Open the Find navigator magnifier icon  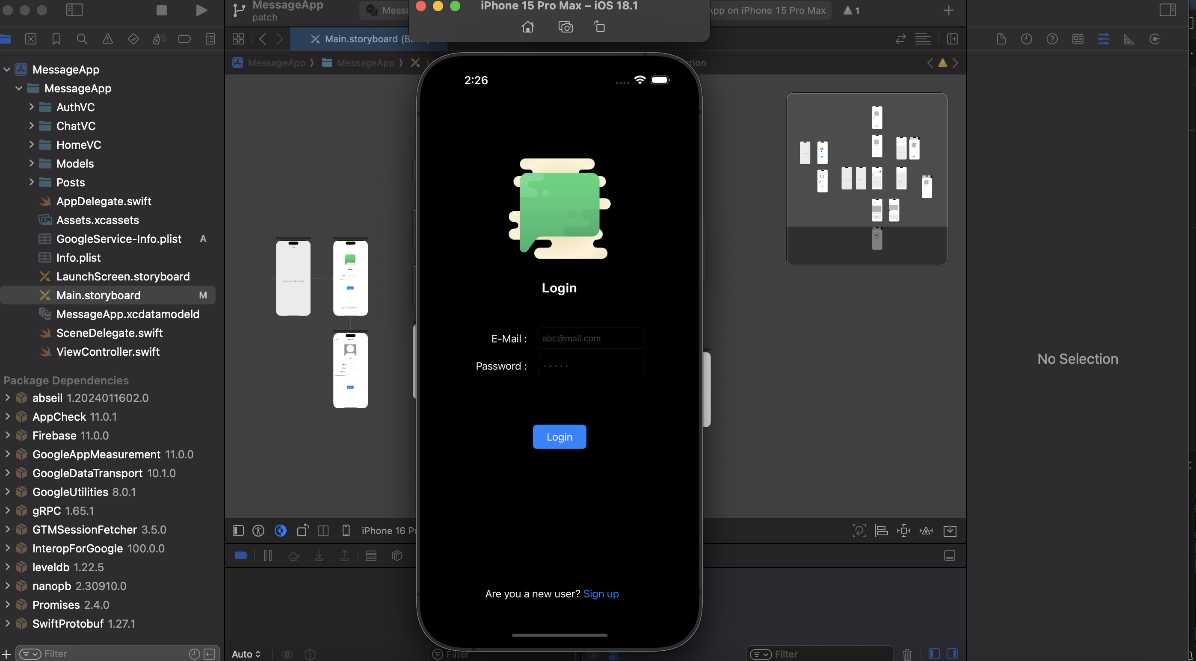coord(82,39)
